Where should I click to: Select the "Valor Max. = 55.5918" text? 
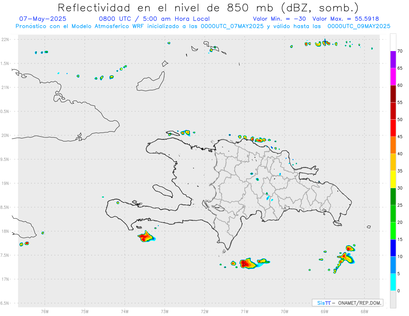point(346,19)
